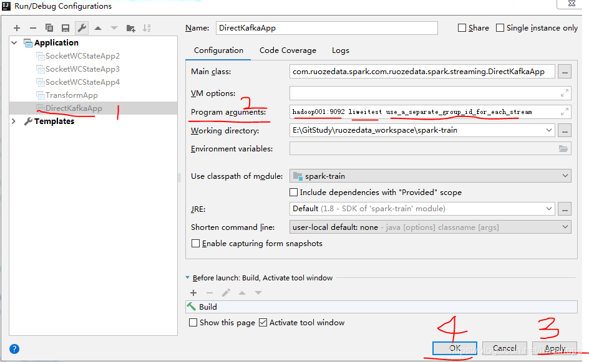Screen dimensions: 589x362
Task: Check Include dependencies with Provided scope
Action: [x=294, y=193]
